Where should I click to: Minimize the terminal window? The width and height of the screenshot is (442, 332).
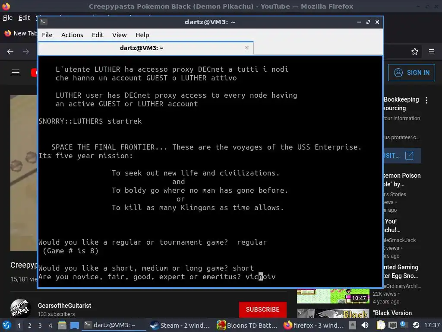point(359,22)
